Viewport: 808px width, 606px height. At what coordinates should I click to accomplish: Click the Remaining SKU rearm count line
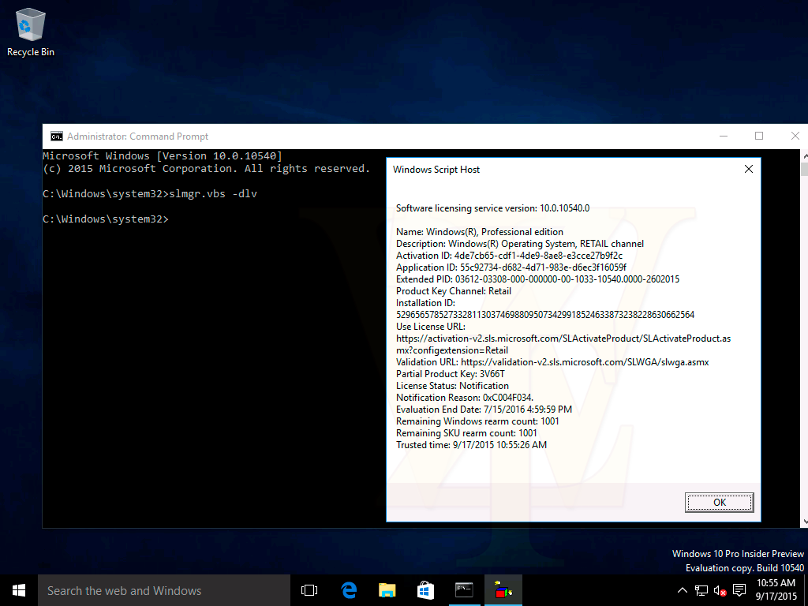(466, 433)
